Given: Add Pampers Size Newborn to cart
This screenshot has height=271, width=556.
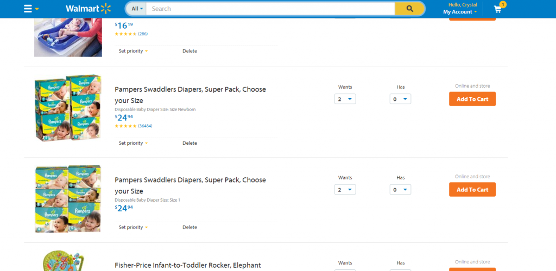Looking at the screenshot, I should click(472, 99).
